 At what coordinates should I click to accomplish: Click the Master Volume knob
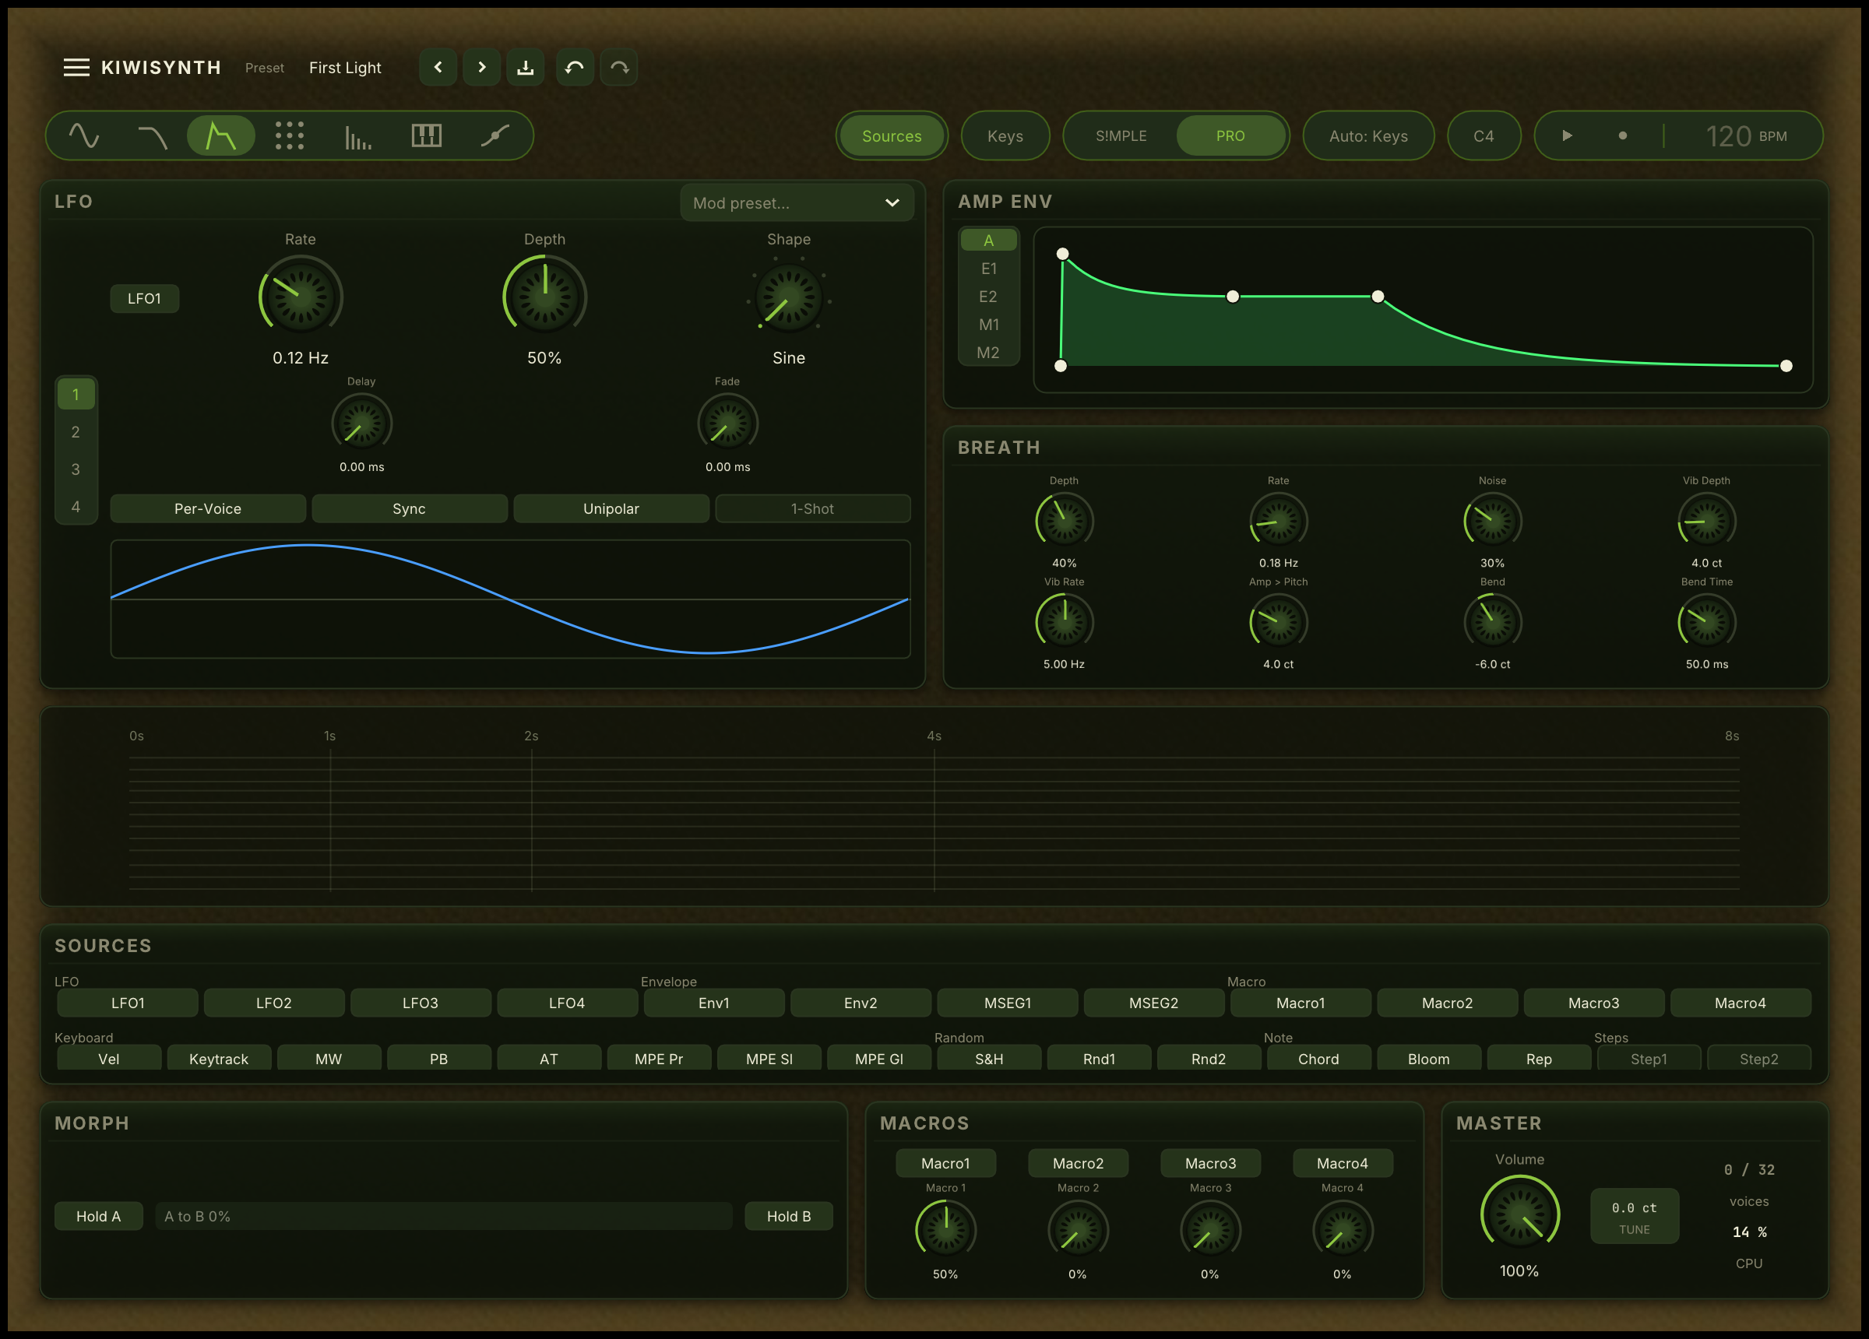pos(1519,1214)
